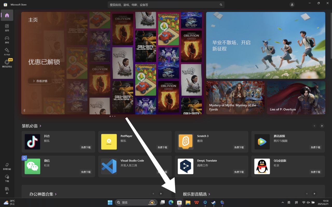Open the 微信 app icon
The image size is (332, 207).
(x=32, y=166)
